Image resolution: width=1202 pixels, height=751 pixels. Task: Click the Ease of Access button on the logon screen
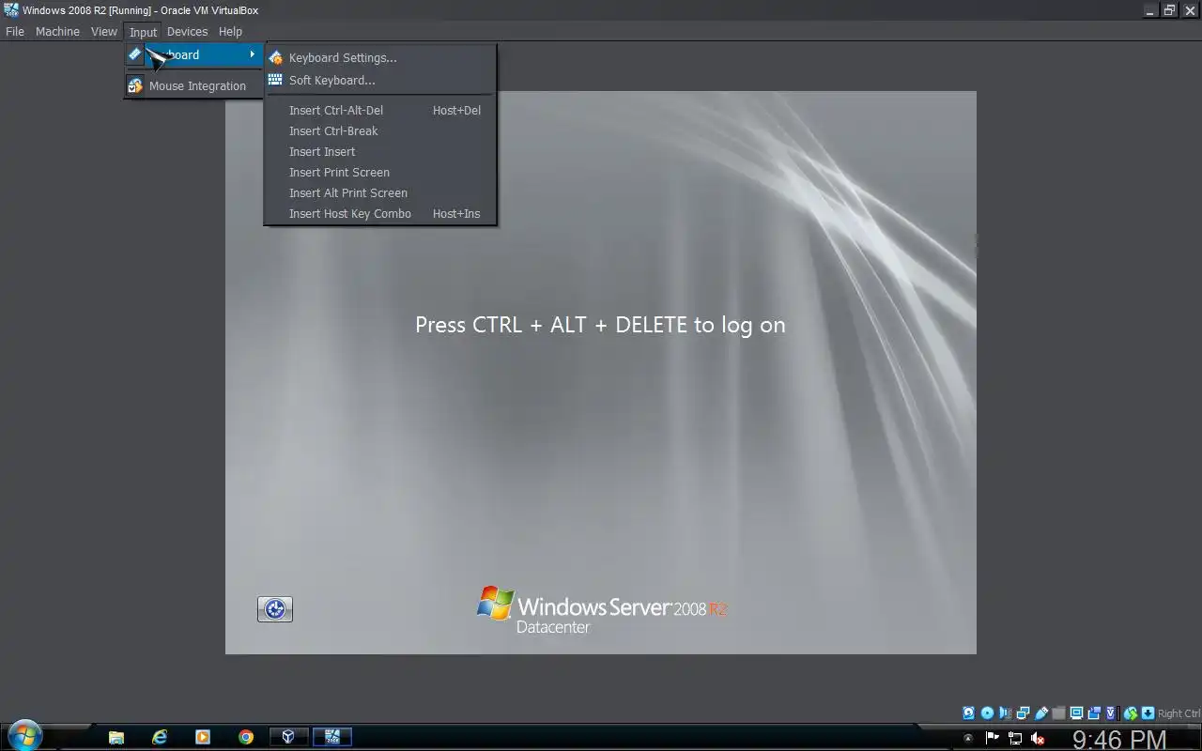pyautogui.click(x=275, y=609)
